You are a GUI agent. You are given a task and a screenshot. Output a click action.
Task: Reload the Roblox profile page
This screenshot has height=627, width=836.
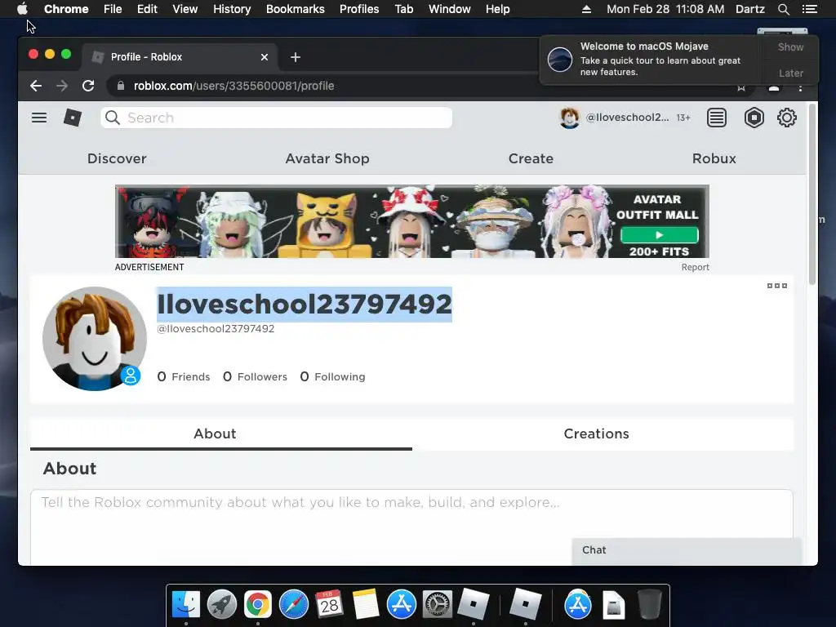point(88,86)
